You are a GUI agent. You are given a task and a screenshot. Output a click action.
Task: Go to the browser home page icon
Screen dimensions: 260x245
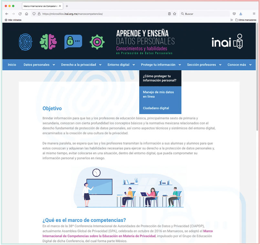(x=26, y=14)
